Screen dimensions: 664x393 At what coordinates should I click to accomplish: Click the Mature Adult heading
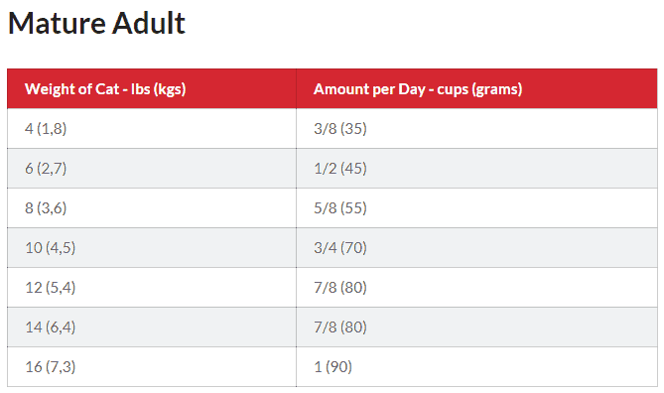[x=96, y=23]
